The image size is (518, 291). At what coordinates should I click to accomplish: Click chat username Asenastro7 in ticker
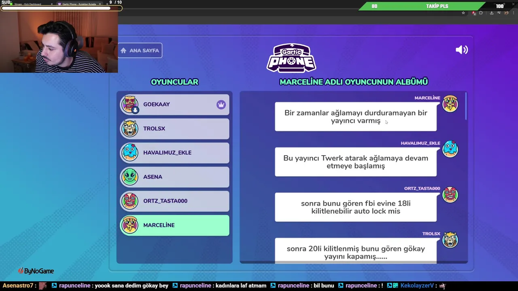[17, 285]
